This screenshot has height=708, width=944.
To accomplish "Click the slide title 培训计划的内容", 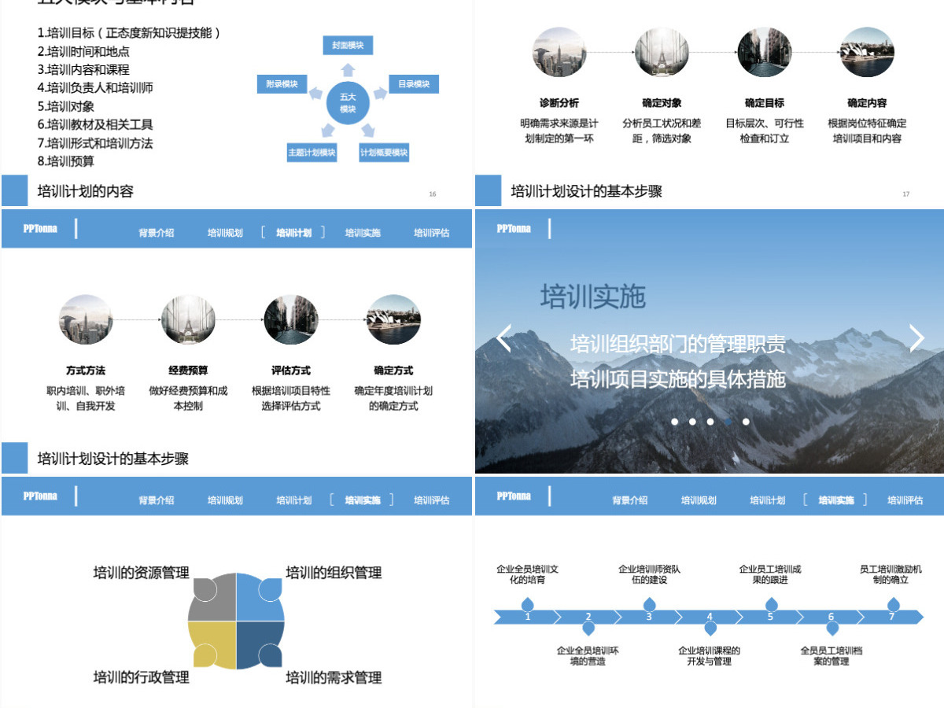I will [x=85, y=191].
